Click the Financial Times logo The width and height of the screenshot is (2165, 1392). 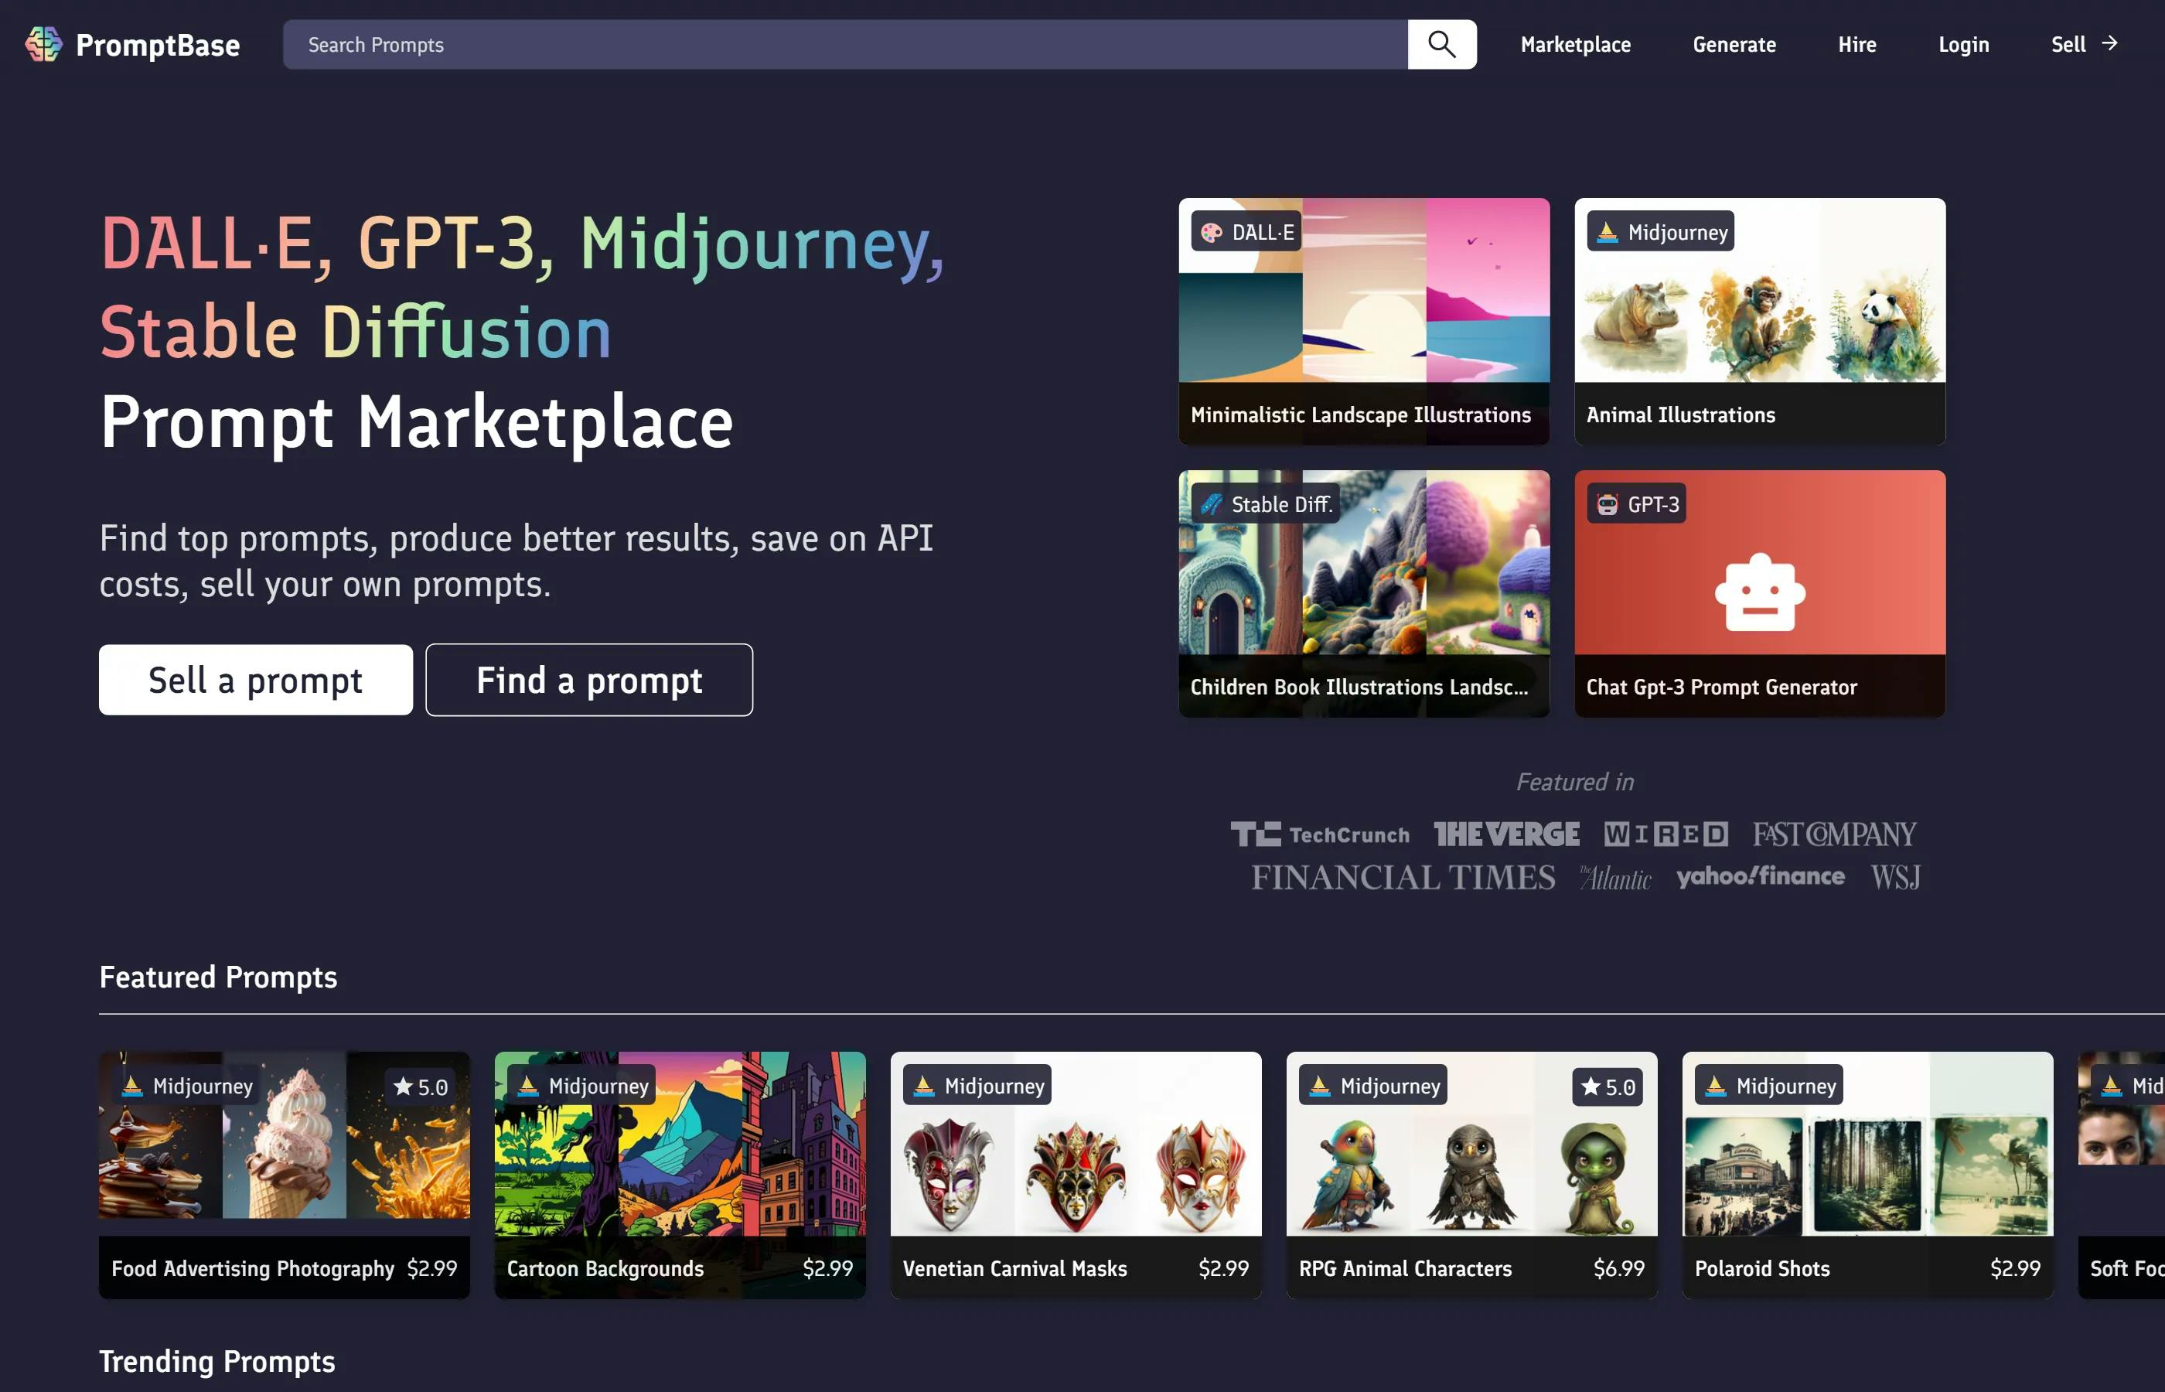click(1403, 877)
